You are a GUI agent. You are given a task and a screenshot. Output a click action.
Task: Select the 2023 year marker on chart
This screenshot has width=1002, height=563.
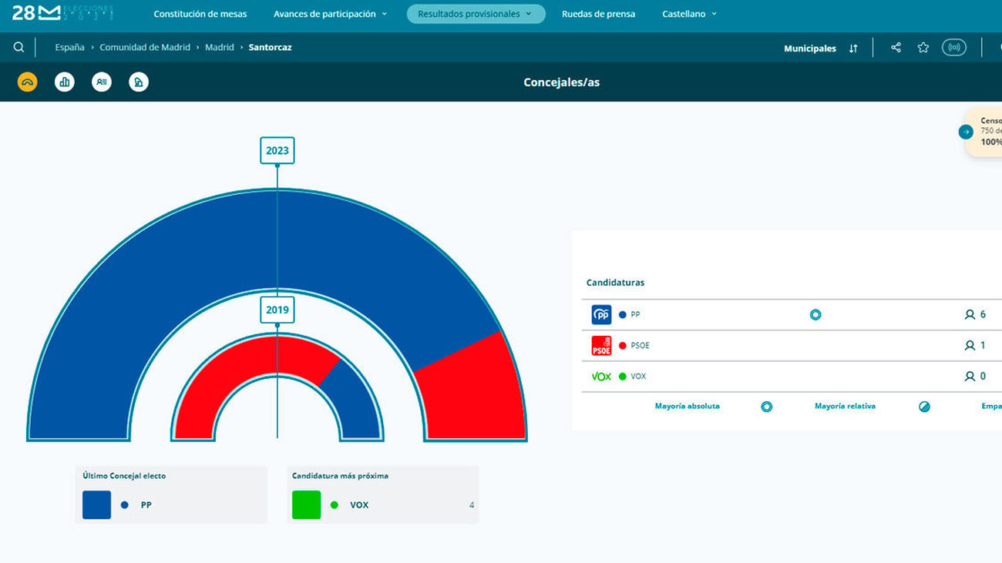277,151
